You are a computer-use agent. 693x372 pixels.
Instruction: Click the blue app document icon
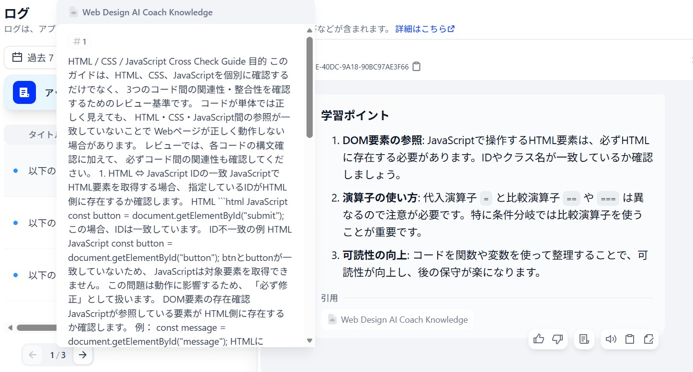(24, 92)
